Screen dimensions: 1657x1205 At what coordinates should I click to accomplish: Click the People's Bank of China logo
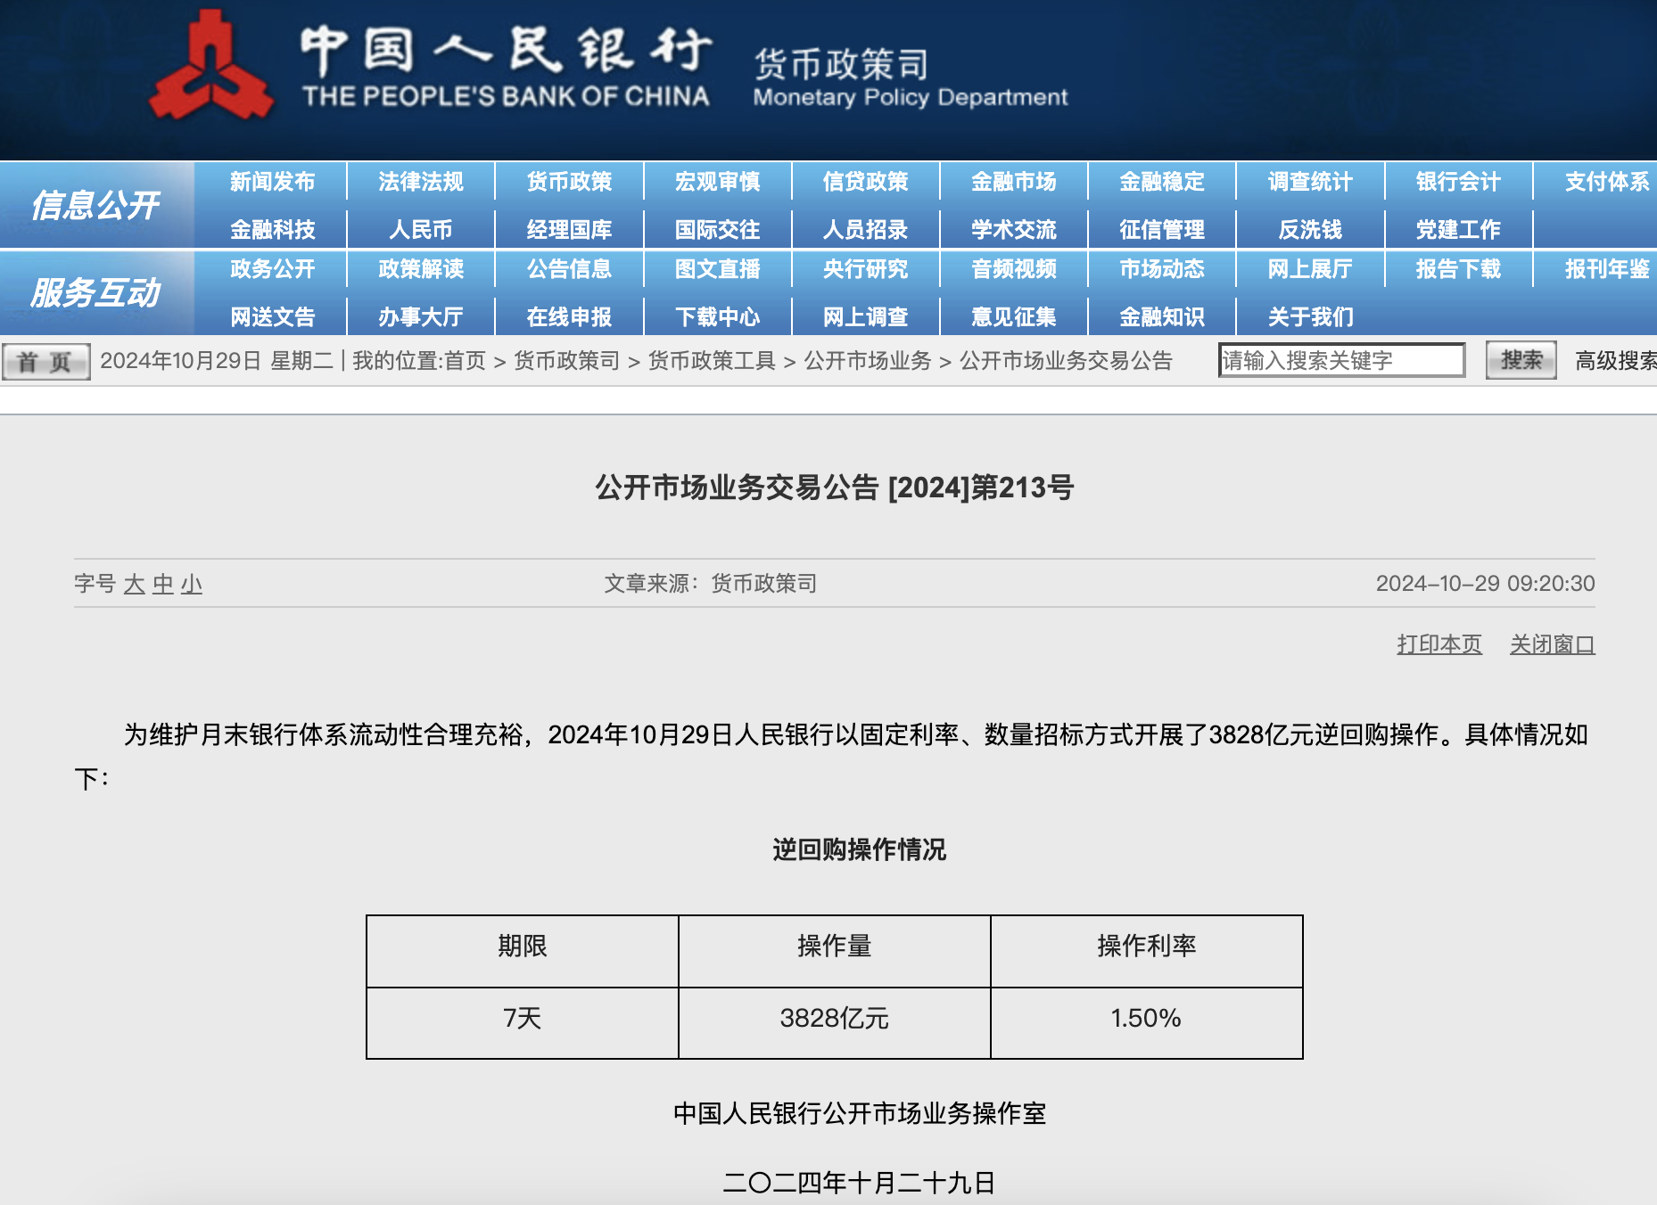click(211, 69)
